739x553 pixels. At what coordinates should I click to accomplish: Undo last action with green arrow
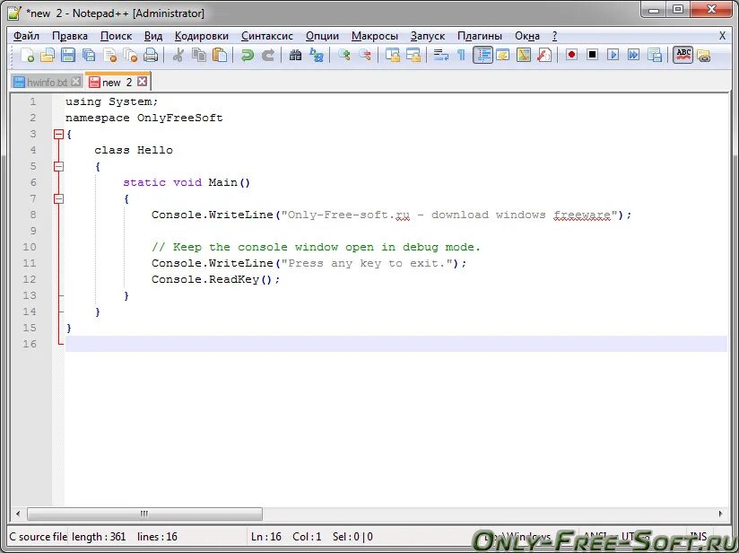point(247,55)
